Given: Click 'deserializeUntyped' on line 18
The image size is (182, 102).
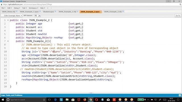Looking at the screenshot, I should click(x=82, y=80).
